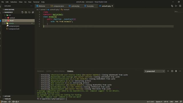183x103 pixels.
Task: Open the Selection menu
Action: [x=14, y=2]
